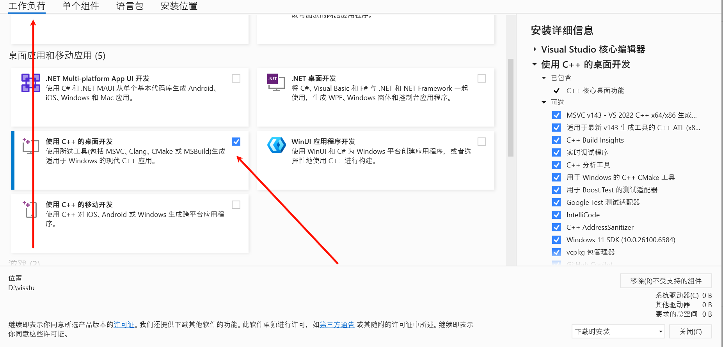Click the .NET desktop development icon
Screen dimensions: 723x347
pos(276,82)
